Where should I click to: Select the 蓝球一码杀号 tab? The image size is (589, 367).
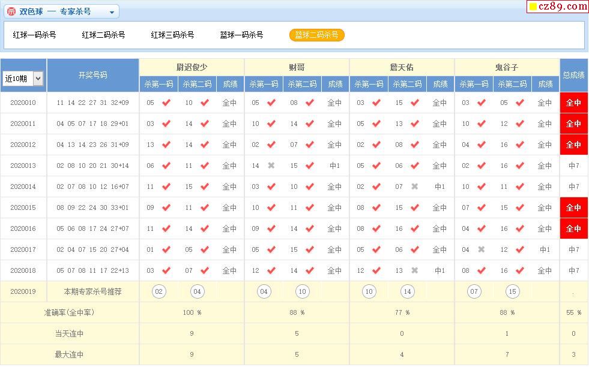click(x=241, y=35)
